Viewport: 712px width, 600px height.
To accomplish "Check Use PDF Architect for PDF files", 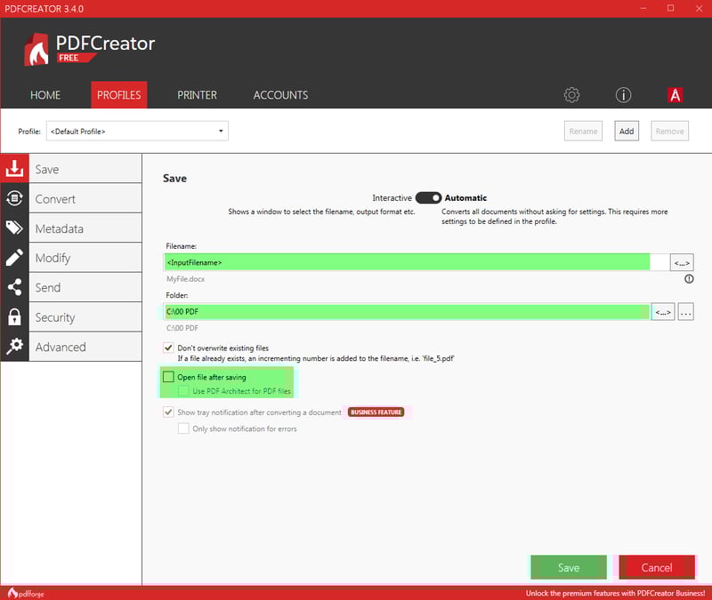I will 183,390.
